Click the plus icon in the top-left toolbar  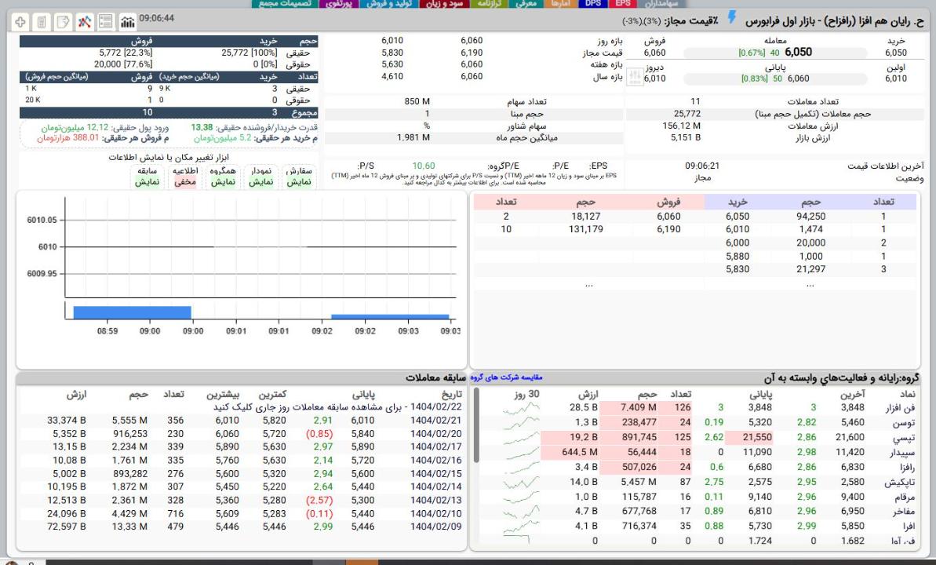pyautogui.click(x=20, y=20)
